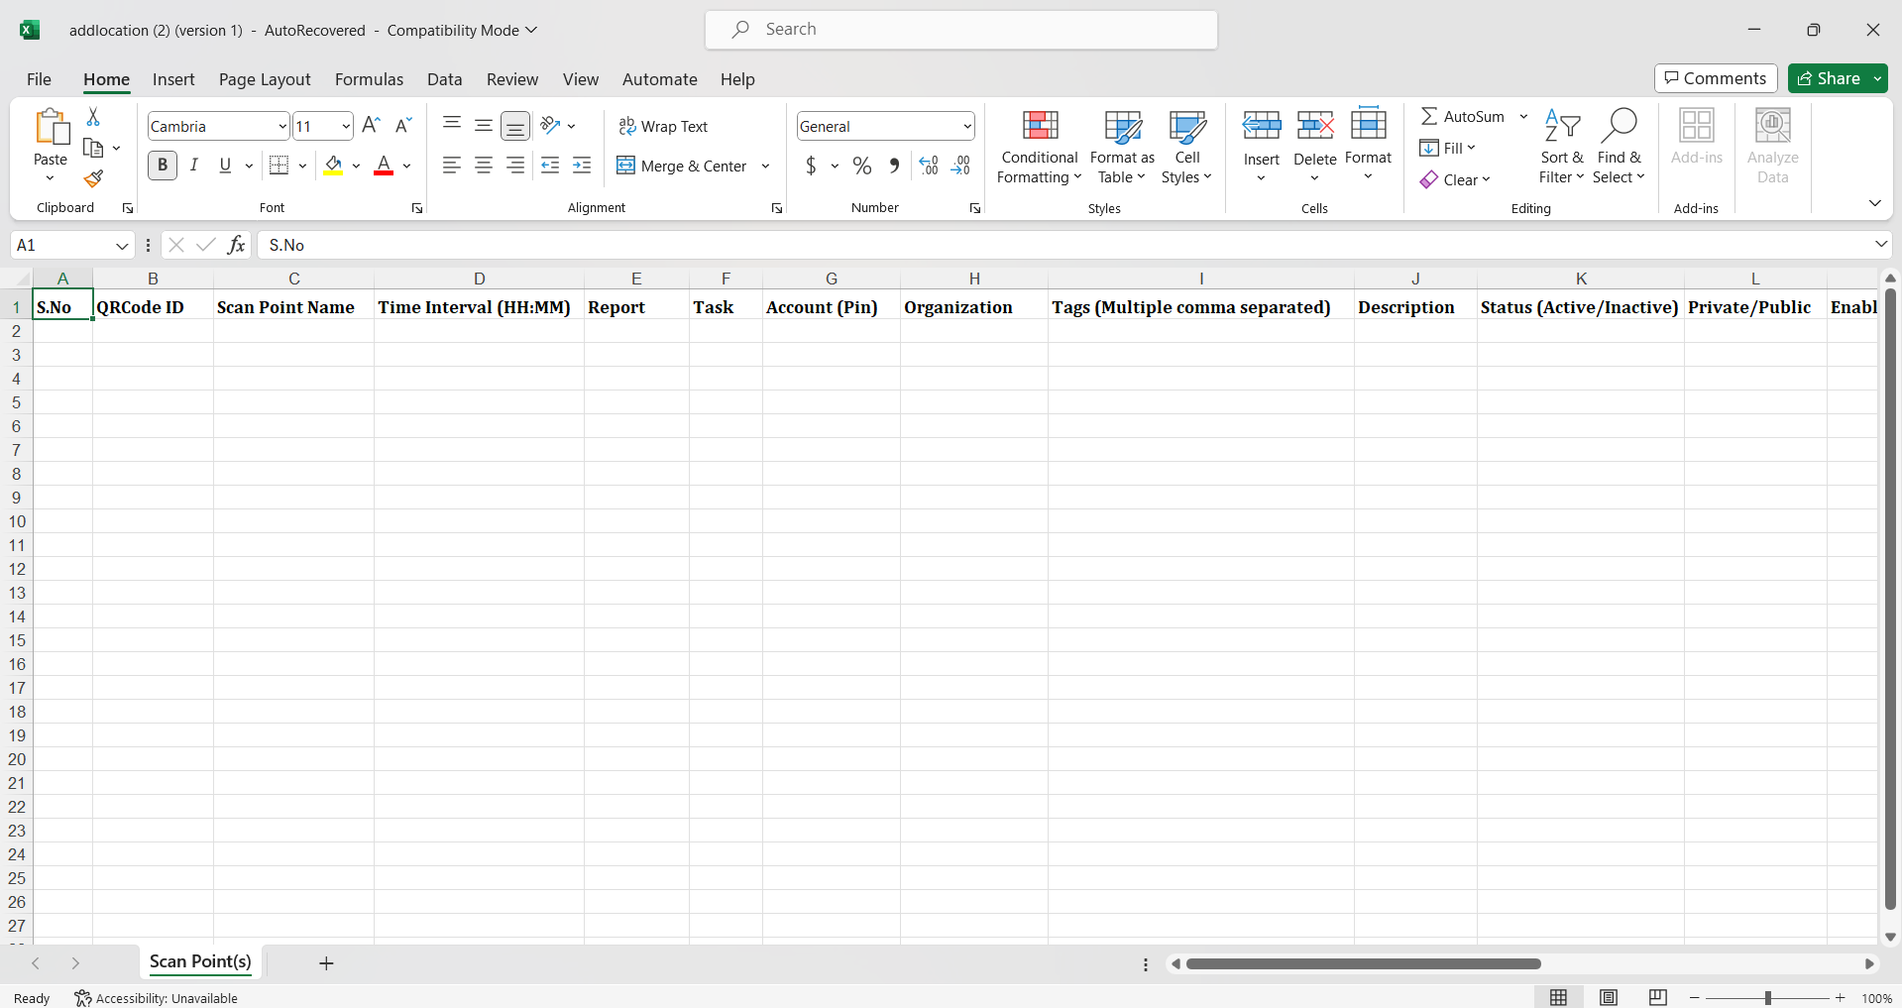
Task: Click the Paste clipboard icon
Action: (x=51, y=128)
